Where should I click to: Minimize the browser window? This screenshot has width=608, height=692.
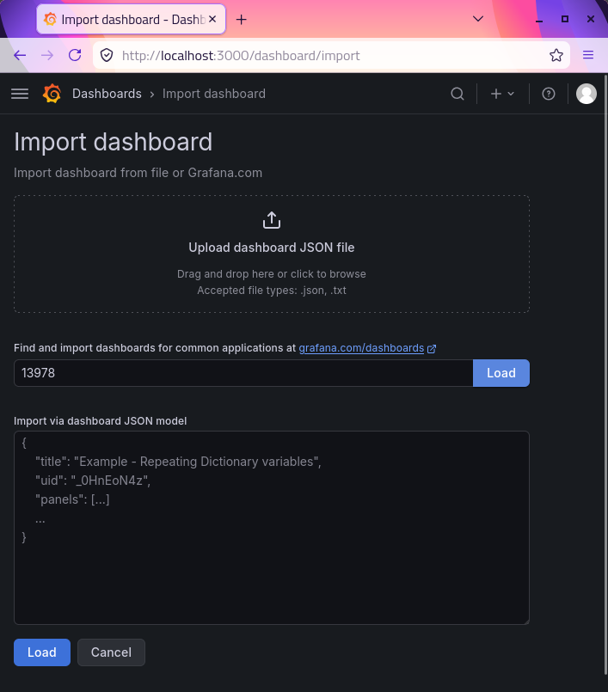pos(539,19)
